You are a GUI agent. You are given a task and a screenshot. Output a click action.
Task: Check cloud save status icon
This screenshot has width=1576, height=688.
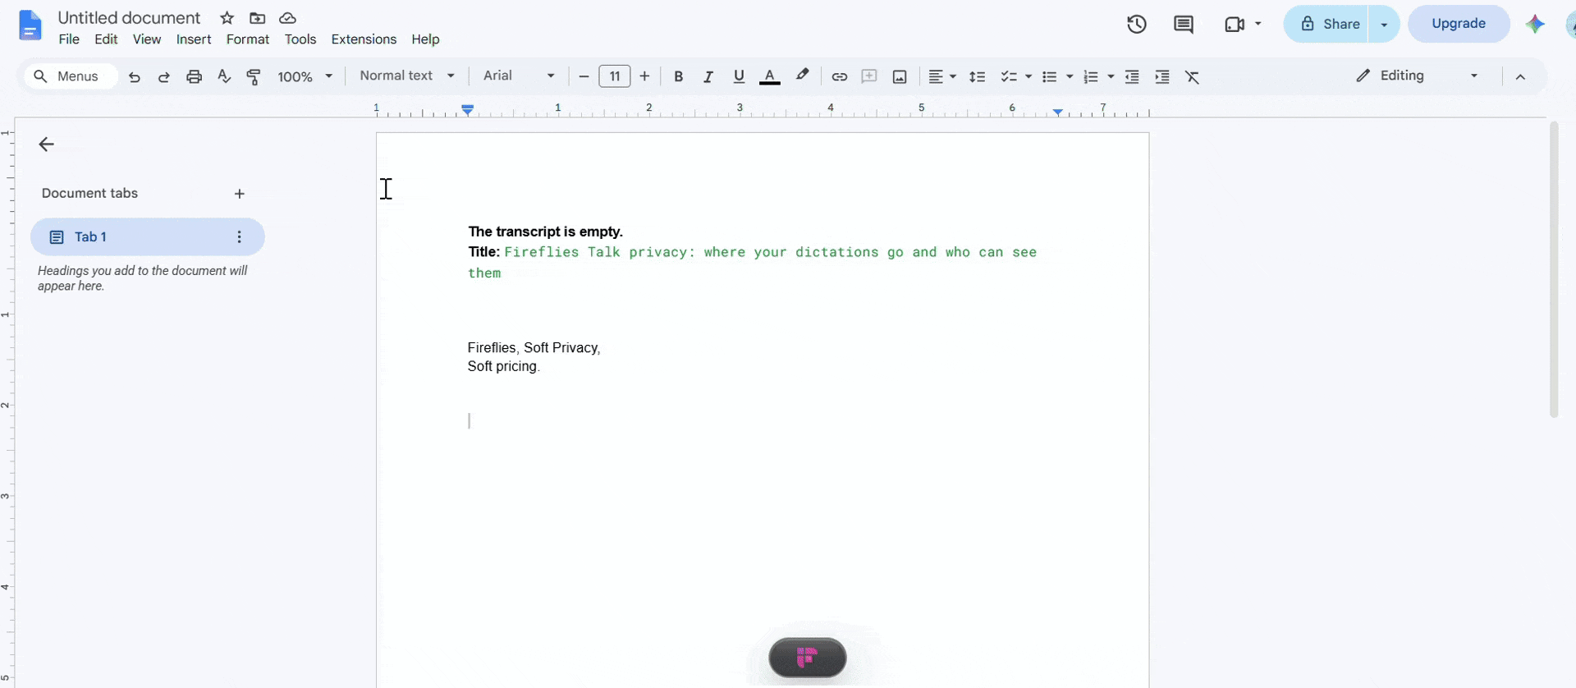288,18
